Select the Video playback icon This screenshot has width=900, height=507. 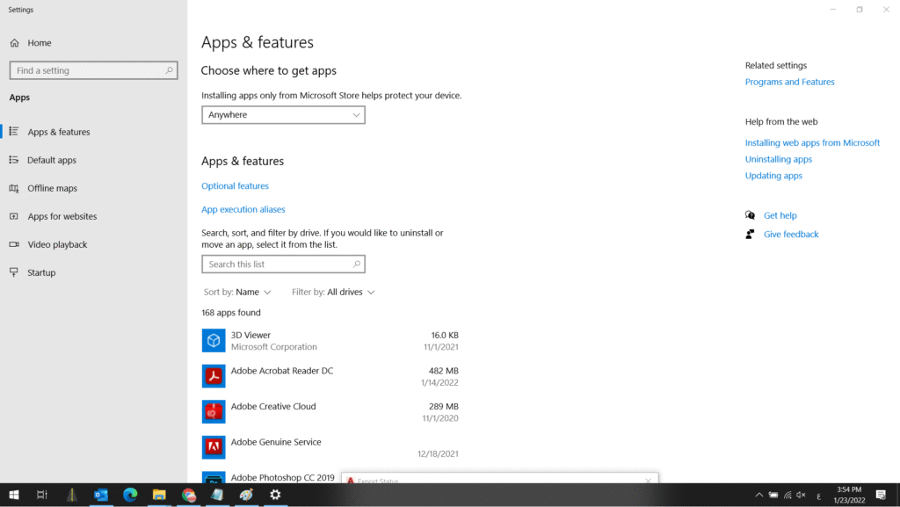pos(14,244)
